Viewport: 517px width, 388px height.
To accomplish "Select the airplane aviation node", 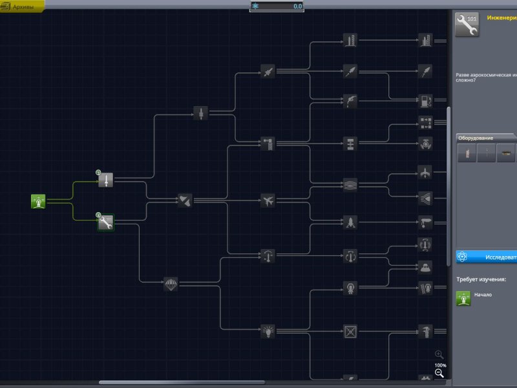I will click(268, 200).
